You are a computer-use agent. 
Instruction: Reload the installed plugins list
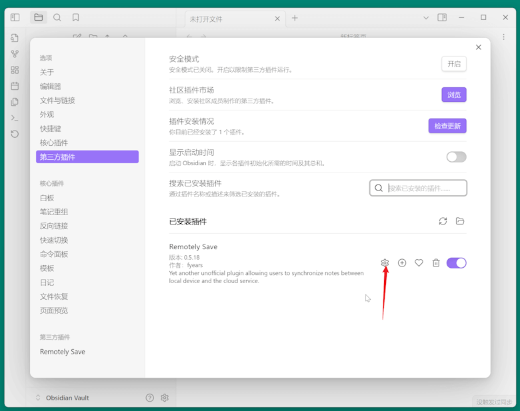tap(443, 221)
